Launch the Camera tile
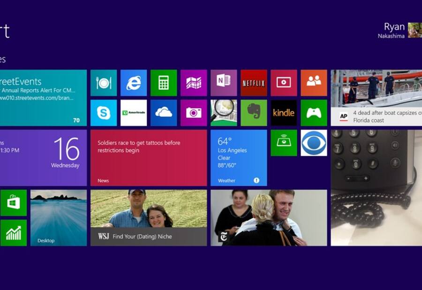The width and height of the screenshot is (422, 290). click(194, 113)
